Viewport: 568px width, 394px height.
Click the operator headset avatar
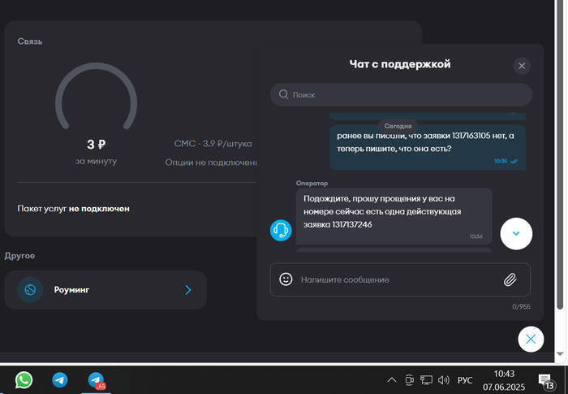coord(281,231)
